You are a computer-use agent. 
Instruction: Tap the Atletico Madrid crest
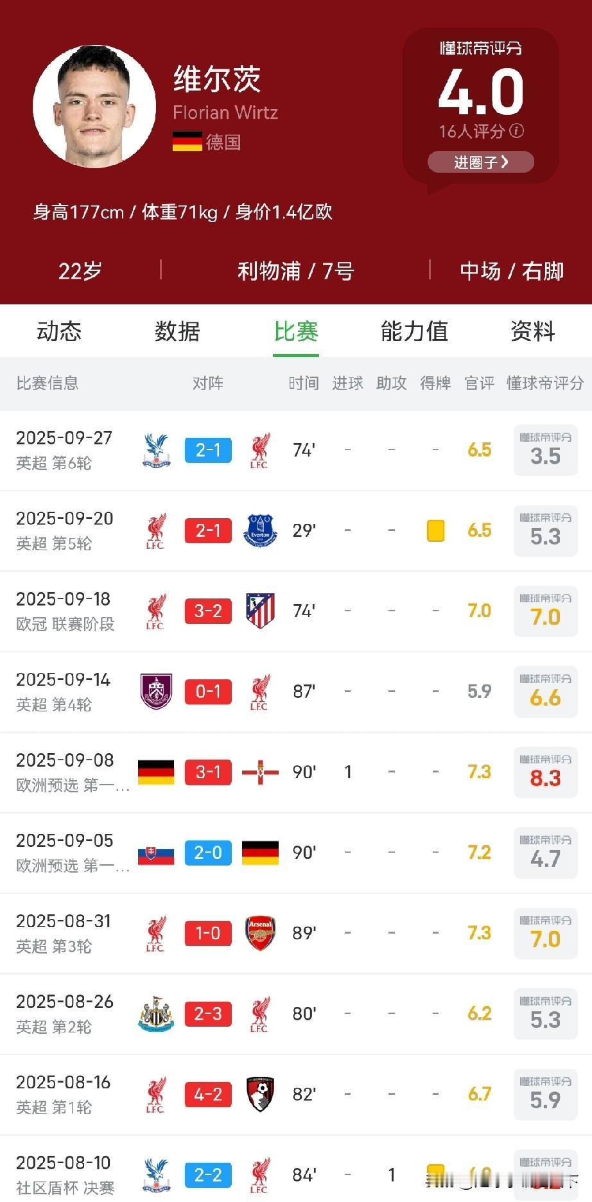[260, 611]
